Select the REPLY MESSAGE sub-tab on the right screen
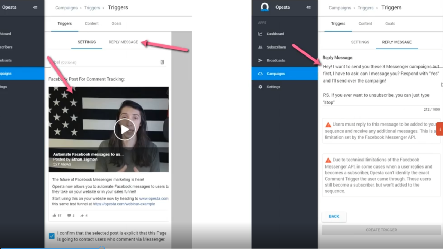 pos(397,42)
